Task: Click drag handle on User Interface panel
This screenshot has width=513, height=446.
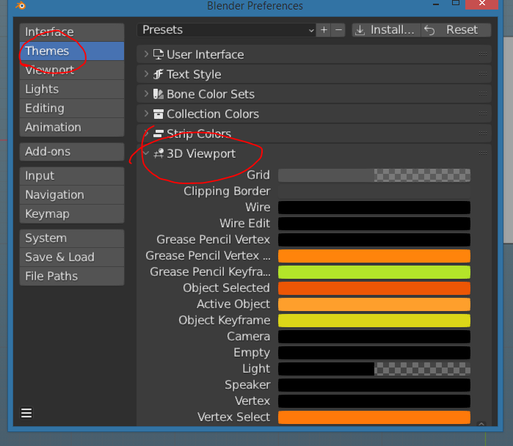Action: (483, 54)
